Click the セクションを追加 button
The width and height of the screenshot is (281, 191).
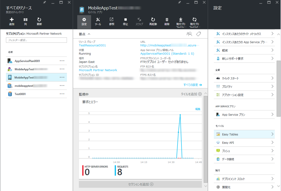click(140, 184)
